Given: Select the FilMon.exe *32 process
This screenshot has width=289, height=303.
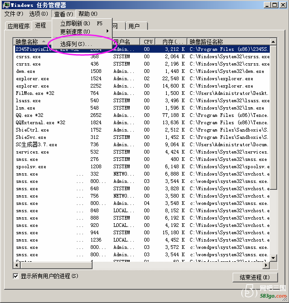Looking at the screenshot, I should tap(142, 94).
